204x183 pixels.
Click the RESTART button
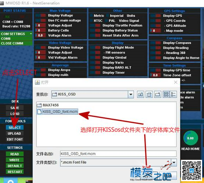point(15,172)
